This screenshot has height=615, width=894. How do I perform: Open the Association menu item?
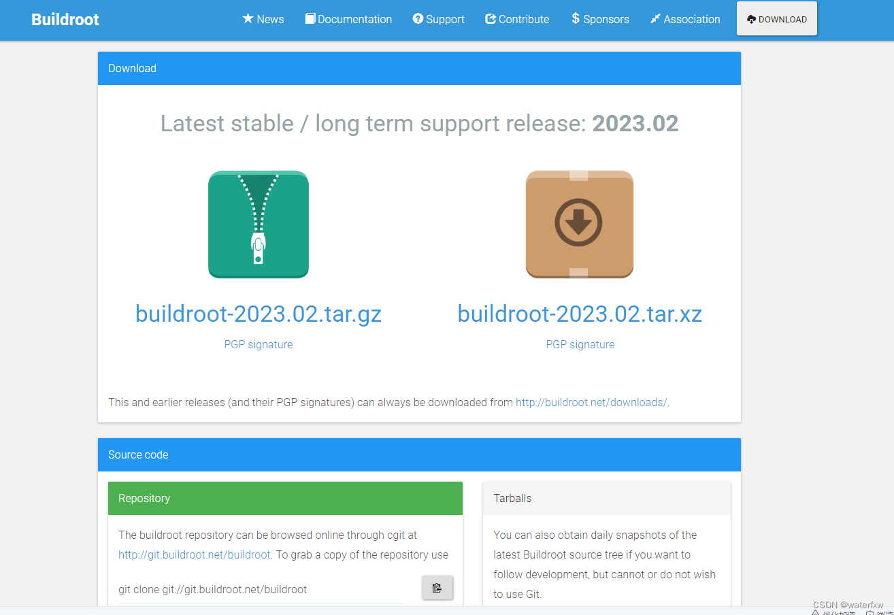(x=685, y=19)
